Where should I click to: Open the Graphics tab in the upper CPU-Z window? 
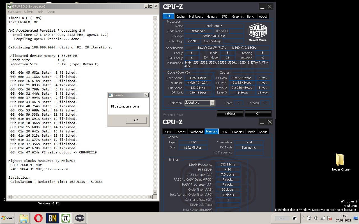[238, 17]
